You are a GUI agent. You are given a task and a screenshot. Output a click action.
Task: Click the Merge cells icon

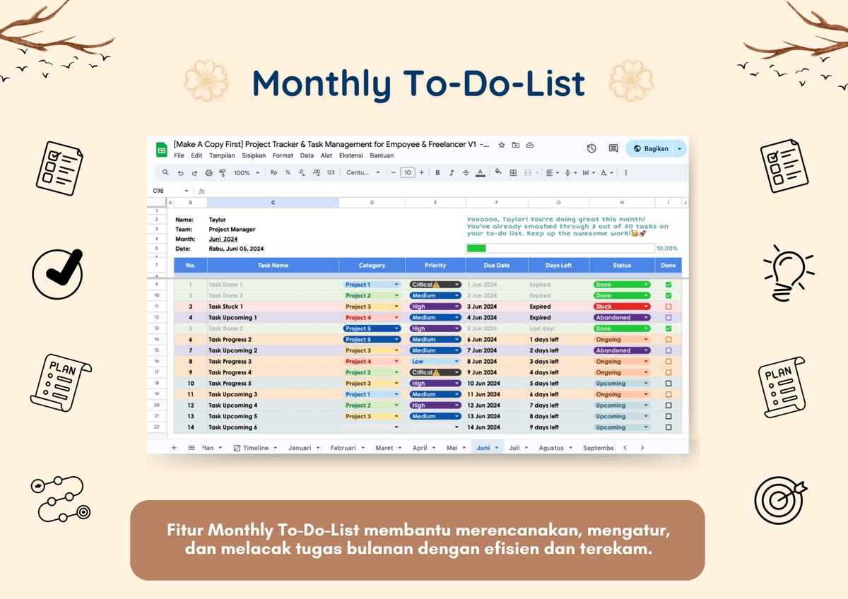529,172
